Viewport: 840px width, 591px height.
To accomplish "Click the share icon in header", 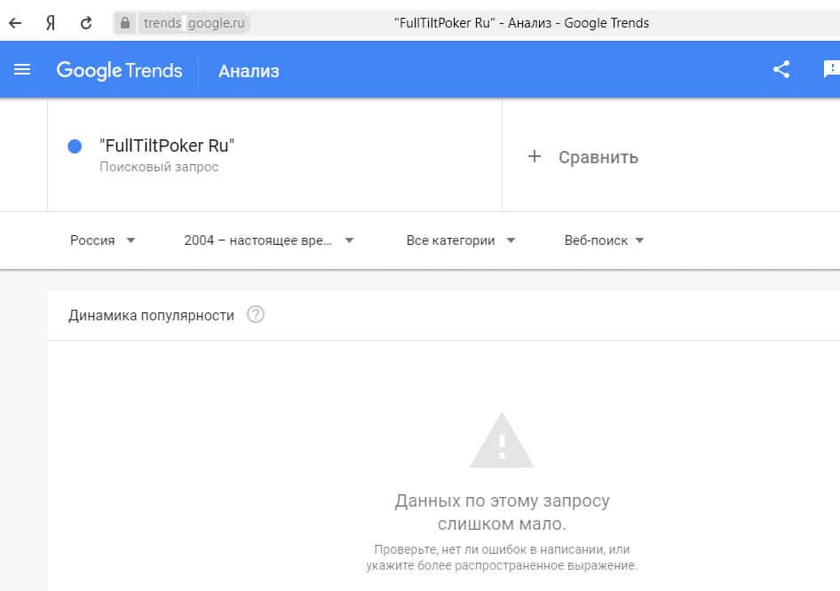I will click(781, 69).
